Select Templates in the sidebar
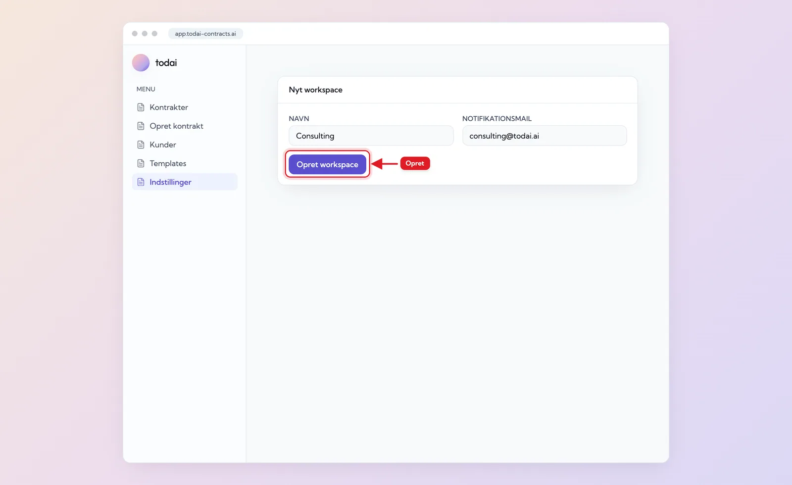Screen dimensions: 792x485 point(185,163)
